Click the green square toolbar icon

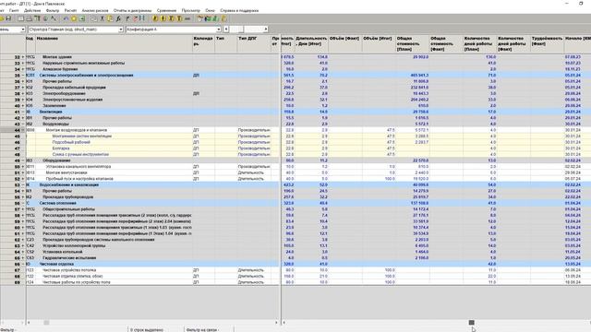pyautogui.click(x=82, y=18)
